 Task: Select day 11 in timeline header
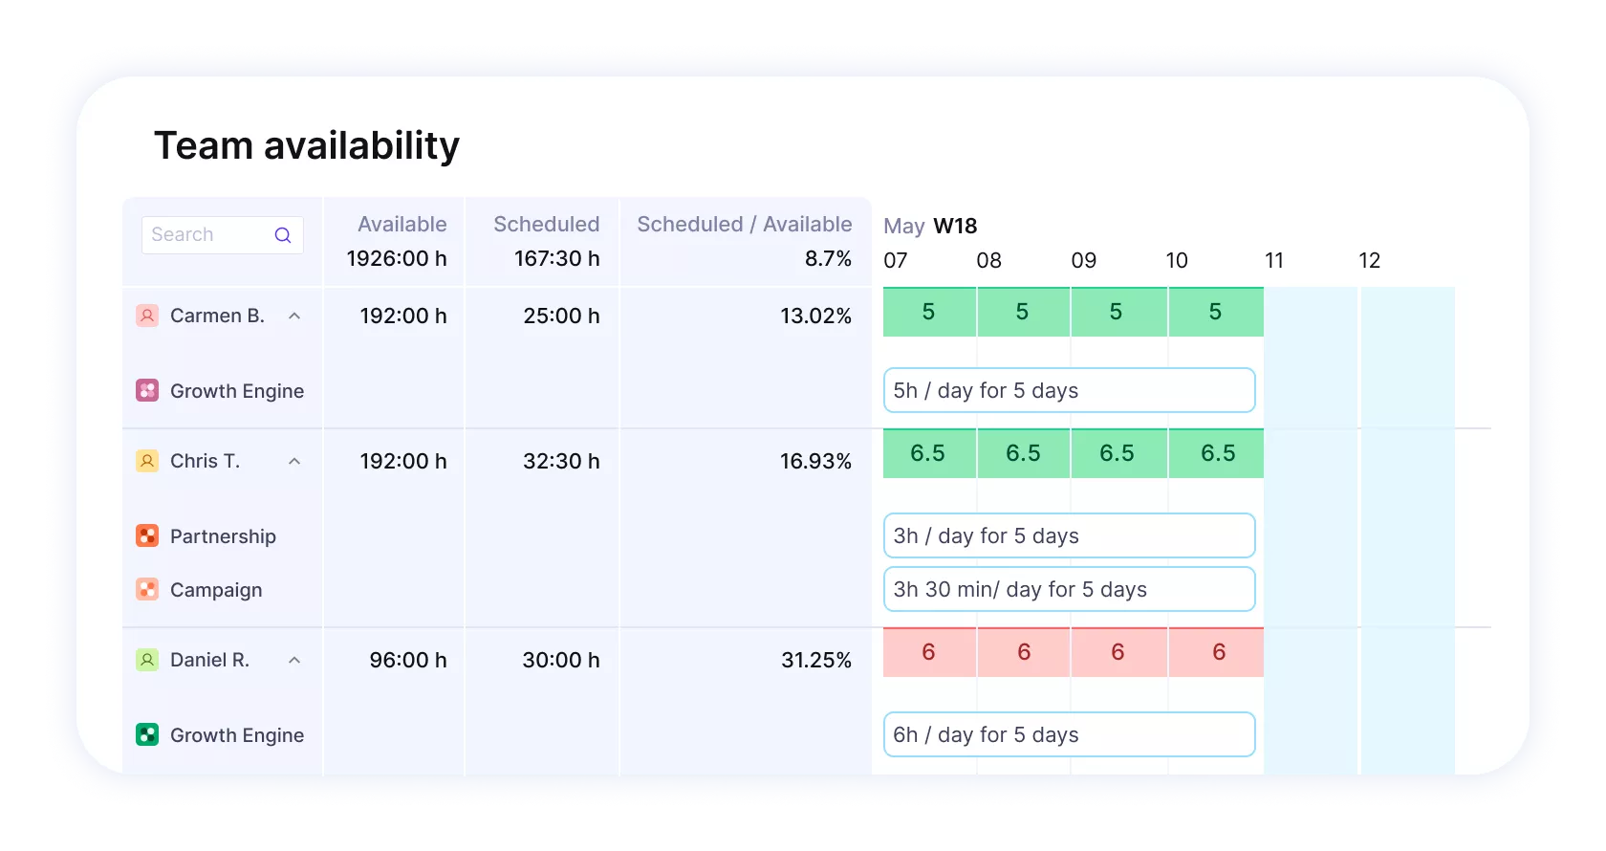click(1274, 260)
